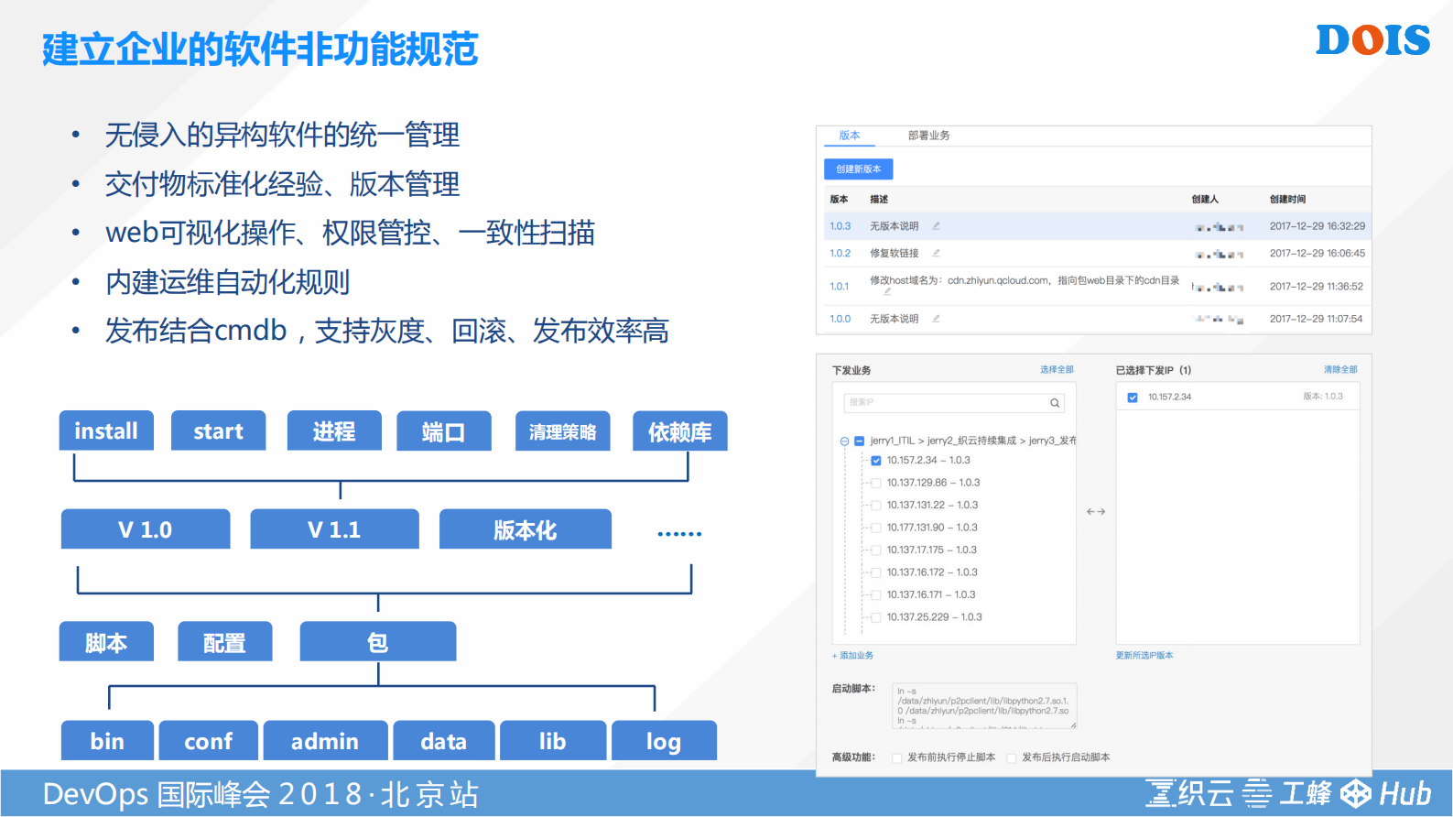This screenshot has height=817, width=1453.
Task: Click the lib box
Action: coord(553,741)
